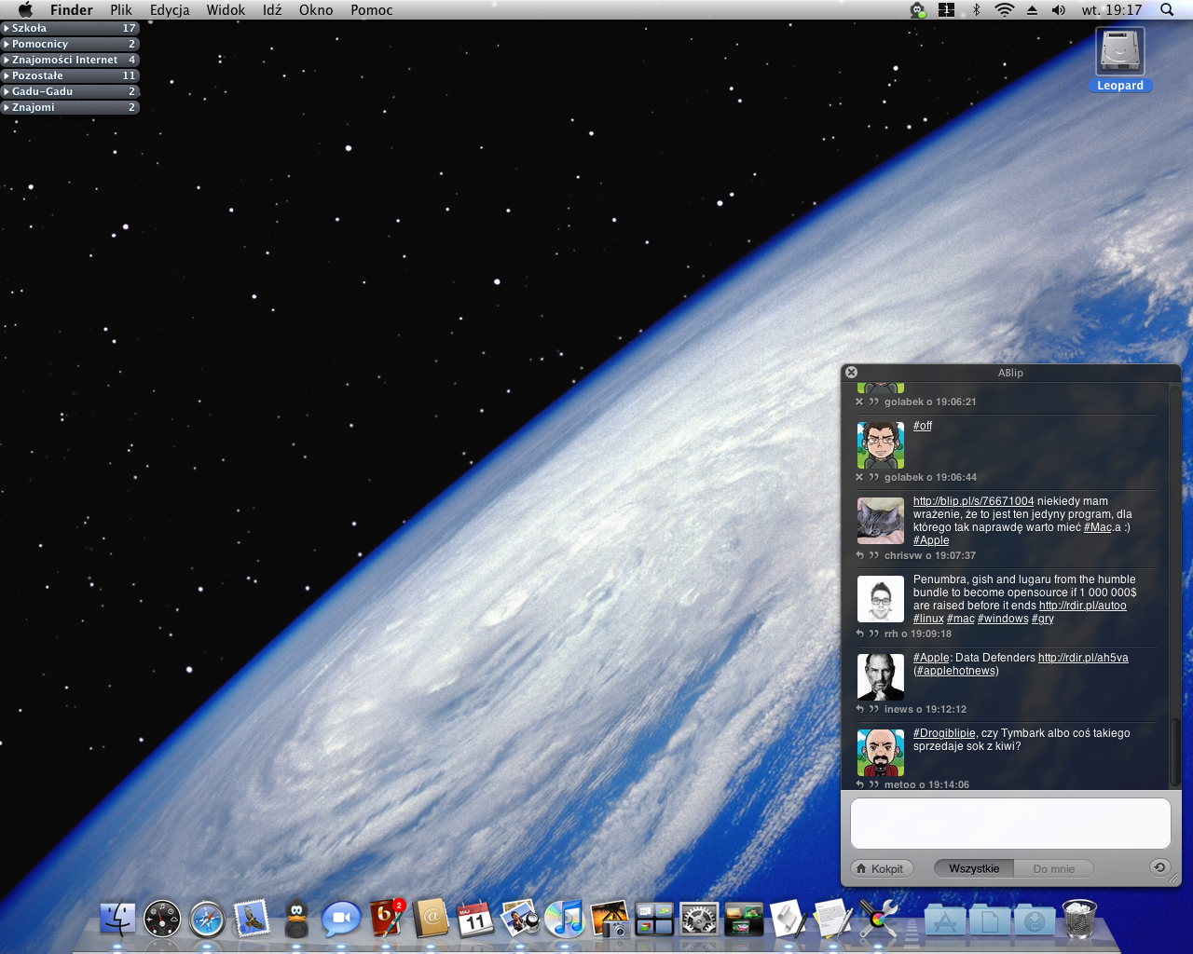Open ColorSync Utility wrench icon in dock

878,920
